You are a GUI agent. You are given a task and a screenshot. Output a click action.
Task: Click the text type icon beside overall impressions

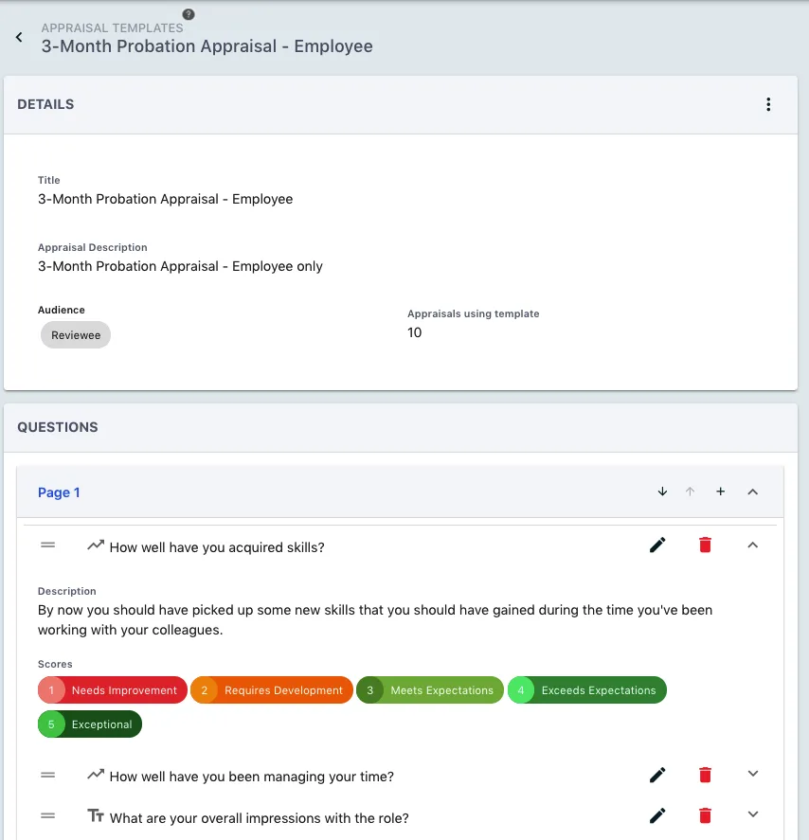tap(96, 816)
